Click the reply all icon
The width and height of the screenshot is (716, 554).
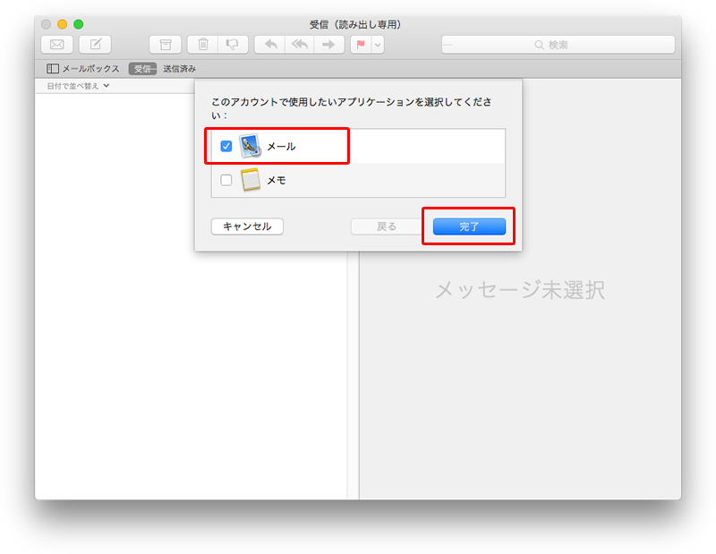coord(300,45)
